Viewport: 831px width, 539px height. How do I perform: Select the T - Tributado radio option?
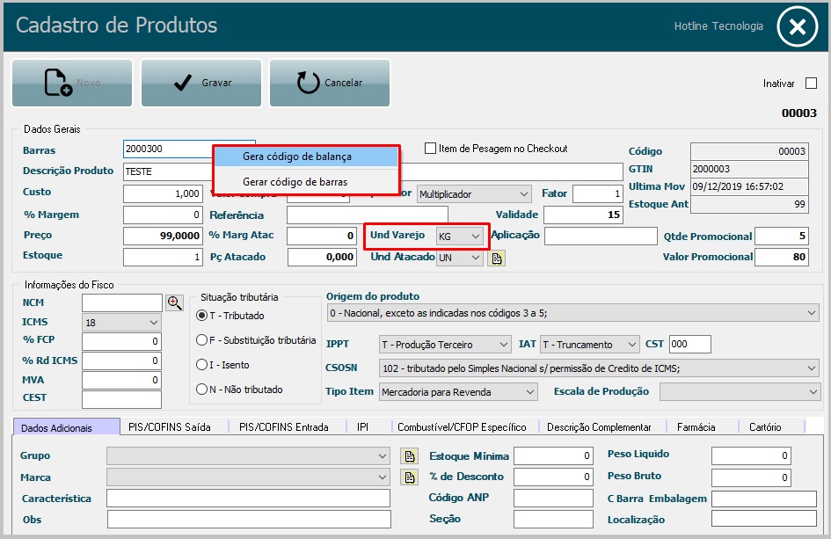tap(201, 316)
